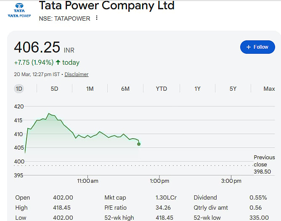View the 1Y chart range
This screenshot has width=281, height=221.
coord(197,89)
